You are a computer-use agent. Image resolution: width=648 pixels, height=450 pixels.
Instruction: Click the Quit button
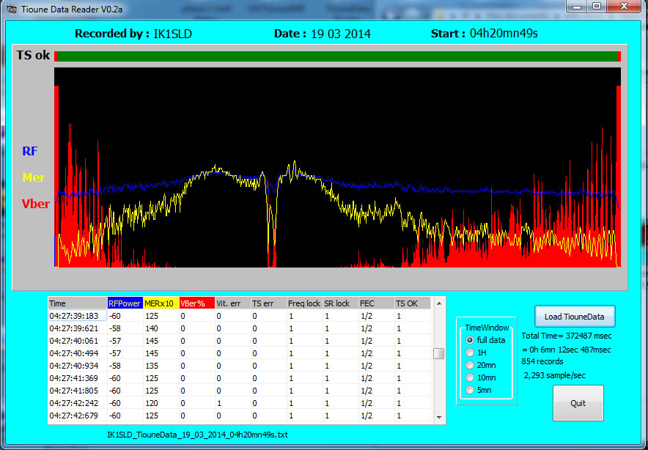coord(578,403)
